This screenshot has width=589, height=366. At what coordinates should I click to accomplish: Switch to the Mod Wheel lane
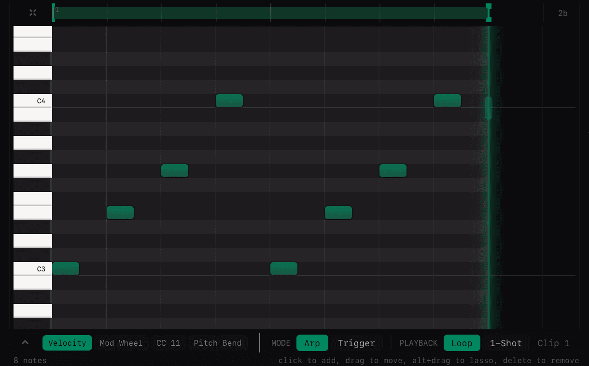[121, 343]
